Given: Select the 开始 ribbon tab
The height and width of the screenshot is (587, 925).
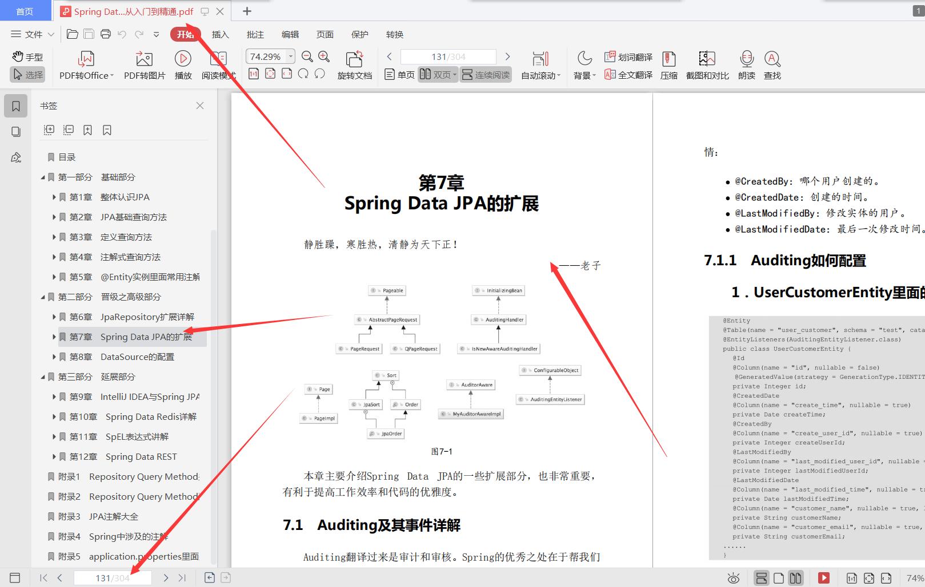Looking at the screenshot, I should coord(185,34).
